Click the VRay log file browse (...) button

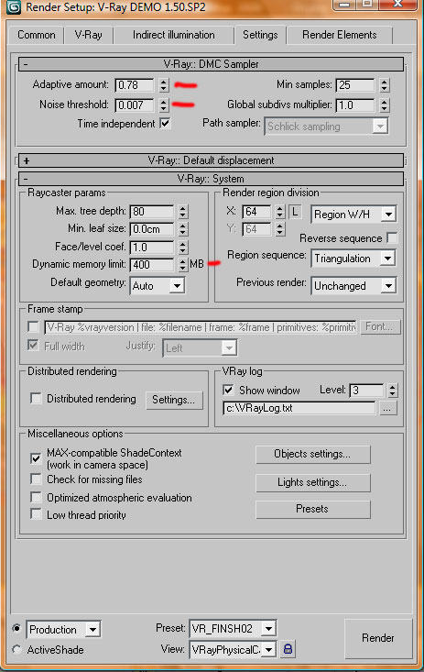coord(387,408)
